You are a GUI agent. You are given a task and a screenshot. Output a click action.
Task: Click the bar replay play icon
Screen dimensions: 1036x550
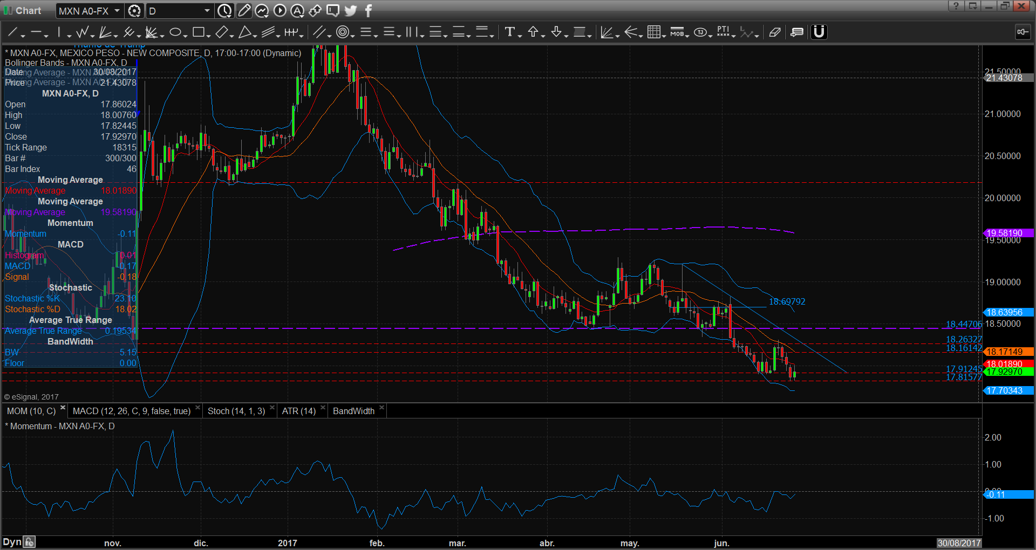tap(280, 11)
